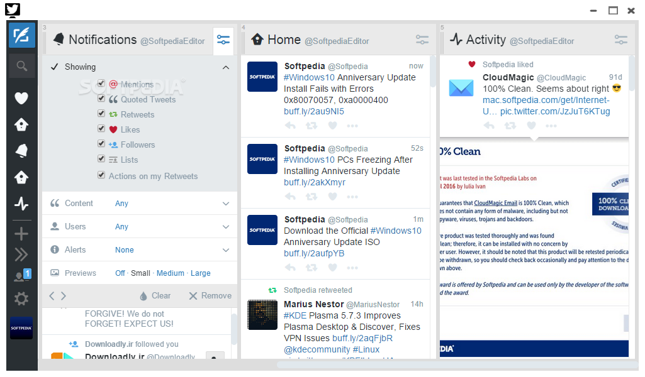645x377 pixels.
Task: Open the #KDE hashtag link
Action: tap(295, 315)
